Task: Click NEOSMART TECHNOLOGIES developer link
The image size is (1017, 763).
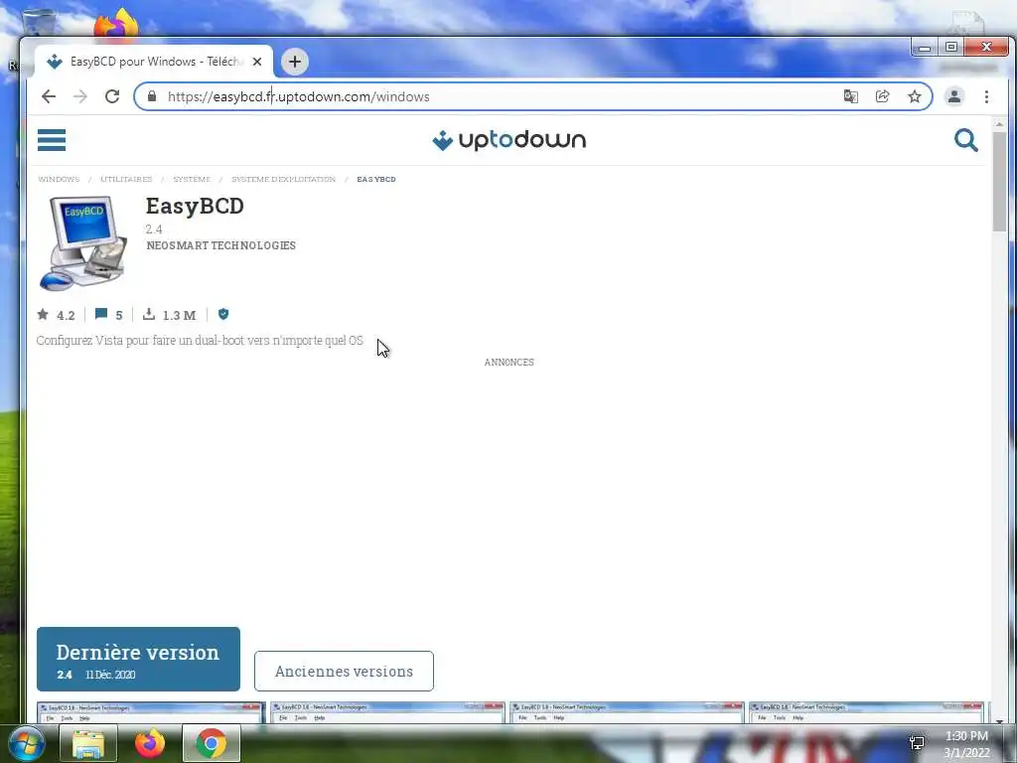Action: (221, 246)
